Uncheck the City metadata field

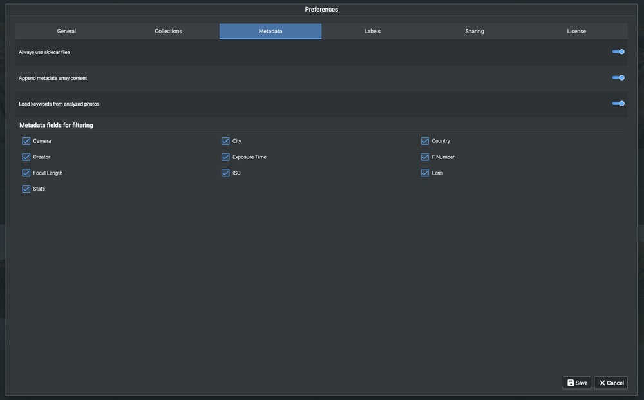[x=225, y=141]
